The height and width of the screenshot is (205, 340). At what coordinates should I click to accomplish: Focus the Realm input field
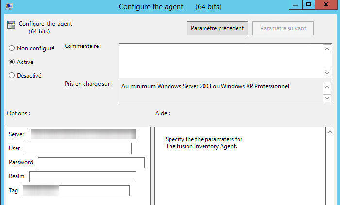click(x=83, y=176)
